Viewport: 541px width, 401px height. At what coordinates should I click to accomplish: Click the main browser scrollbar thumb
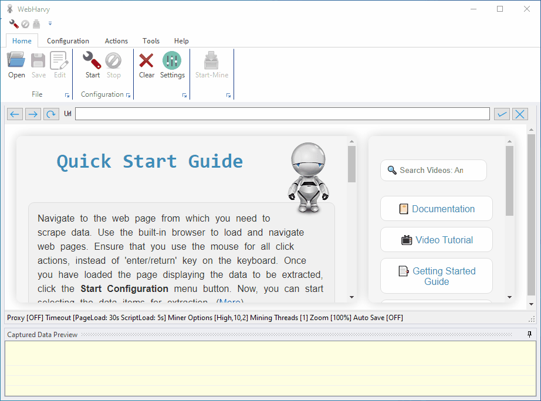(x=532, y=215)
